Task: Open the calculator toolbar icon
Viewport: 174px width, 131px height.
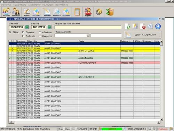Action: (x=77, y=12)
